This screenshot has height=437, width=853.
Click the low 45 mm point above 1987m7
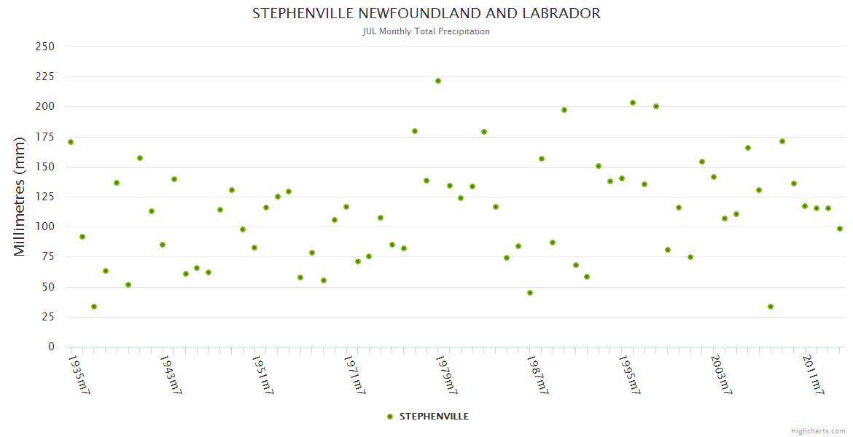pyautogui.click(x=530, y=293)
